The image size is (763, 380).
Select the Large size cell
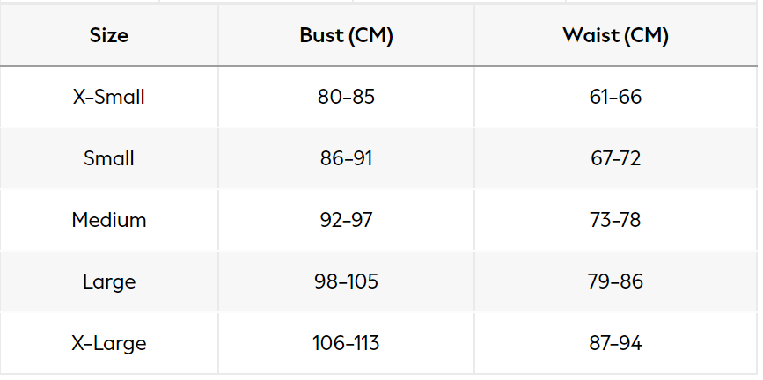click(109, 281)
